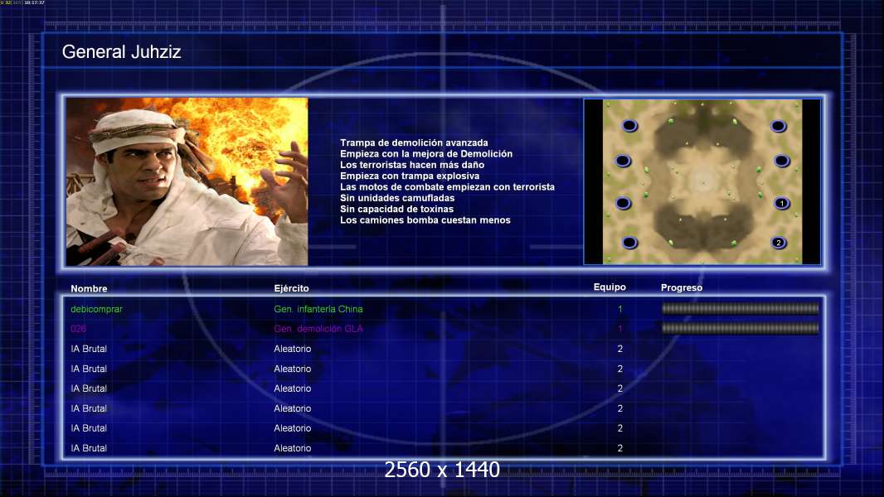Click the 'Ejército' column header
The height and width of the screenshot is (497, 884).
[291, 288]
